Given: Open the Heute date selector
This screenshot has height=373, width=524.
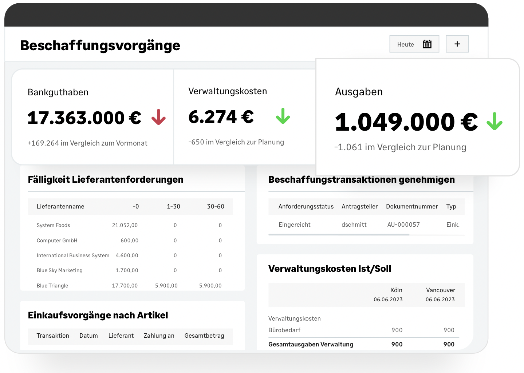Looking at the screenshot, I should tap(414, 44).
